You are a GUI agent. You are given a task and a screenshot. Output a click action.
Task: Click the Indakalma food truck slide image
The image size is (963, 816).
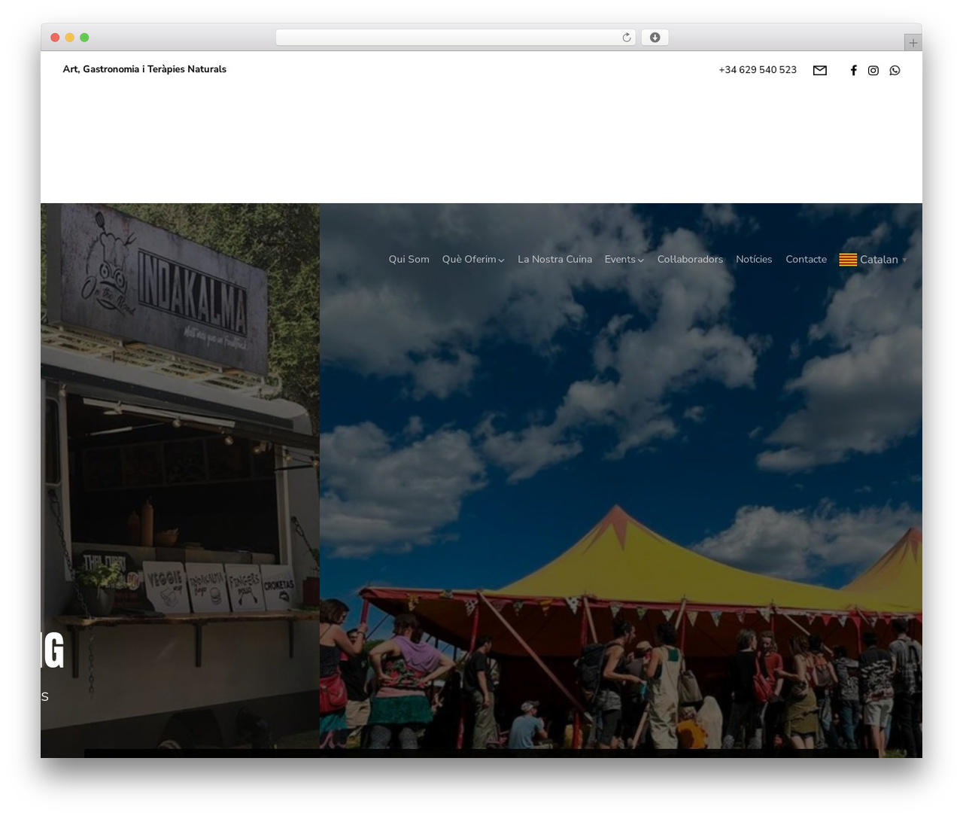click(180, 480)
